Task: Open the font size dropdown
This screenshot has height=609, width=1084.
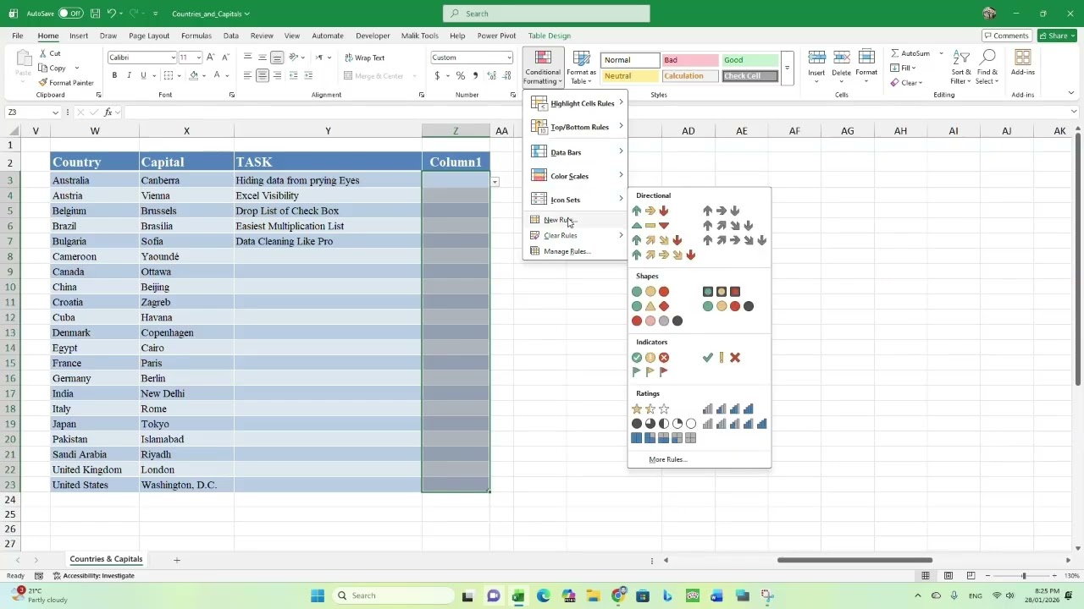Action: coord(199,58)
